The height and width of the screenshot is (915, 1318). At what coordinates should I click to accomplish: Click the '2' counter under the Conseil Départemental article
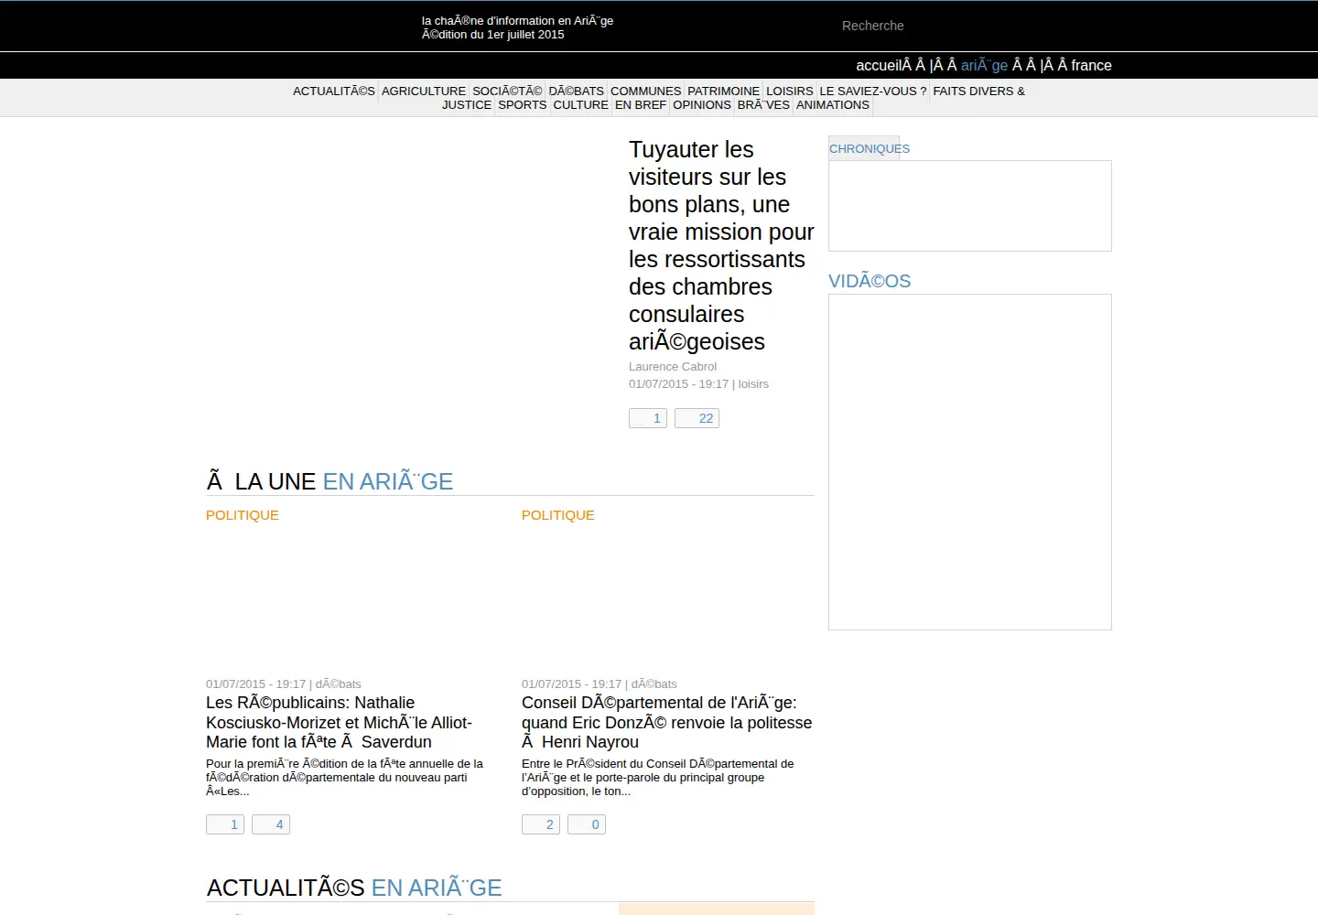pyautogui.click(x=541, y=824)
